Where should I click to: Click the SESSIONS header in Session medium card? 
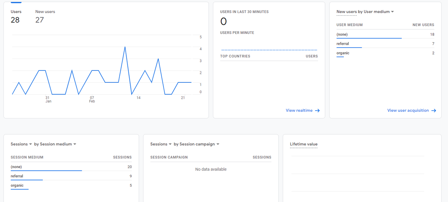click(122, 157)
